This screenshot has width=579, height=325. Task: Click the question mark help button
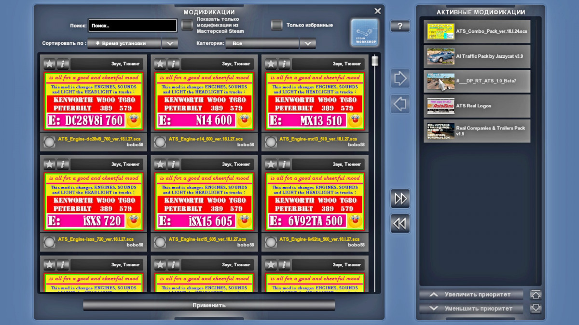click(x=400, y=26)
